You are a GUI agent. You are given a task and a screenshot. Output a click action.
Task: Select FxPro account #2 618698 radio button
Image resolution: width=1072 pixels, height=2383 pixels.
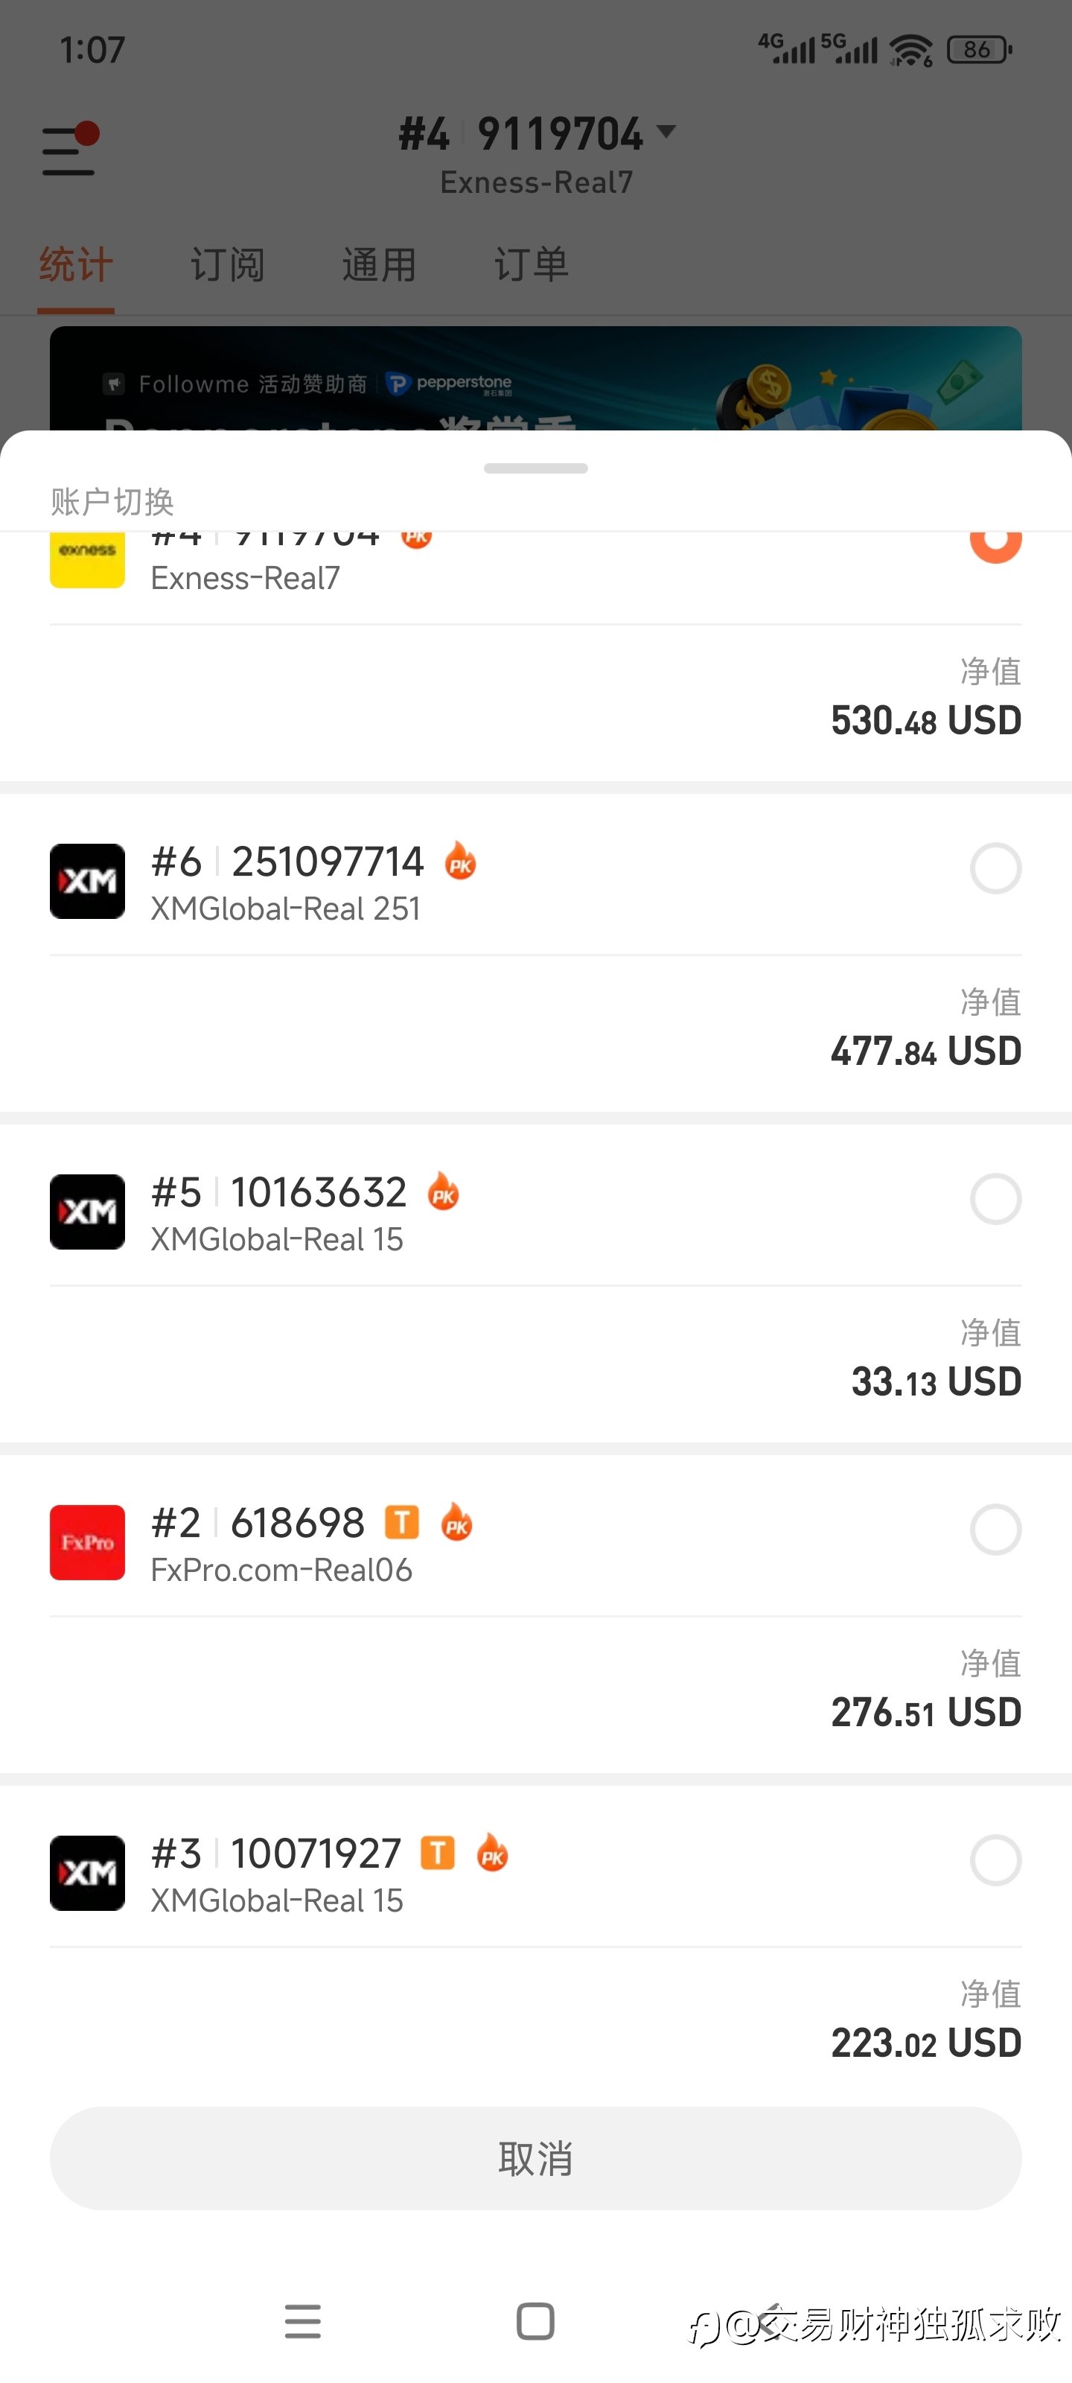(x=995, y=1529)
